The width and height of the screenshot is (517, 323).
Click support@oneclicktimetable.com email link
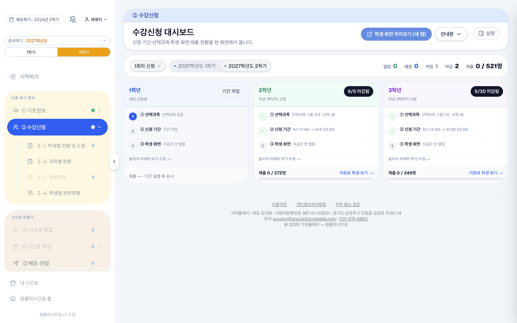click(x=304, y=219)
